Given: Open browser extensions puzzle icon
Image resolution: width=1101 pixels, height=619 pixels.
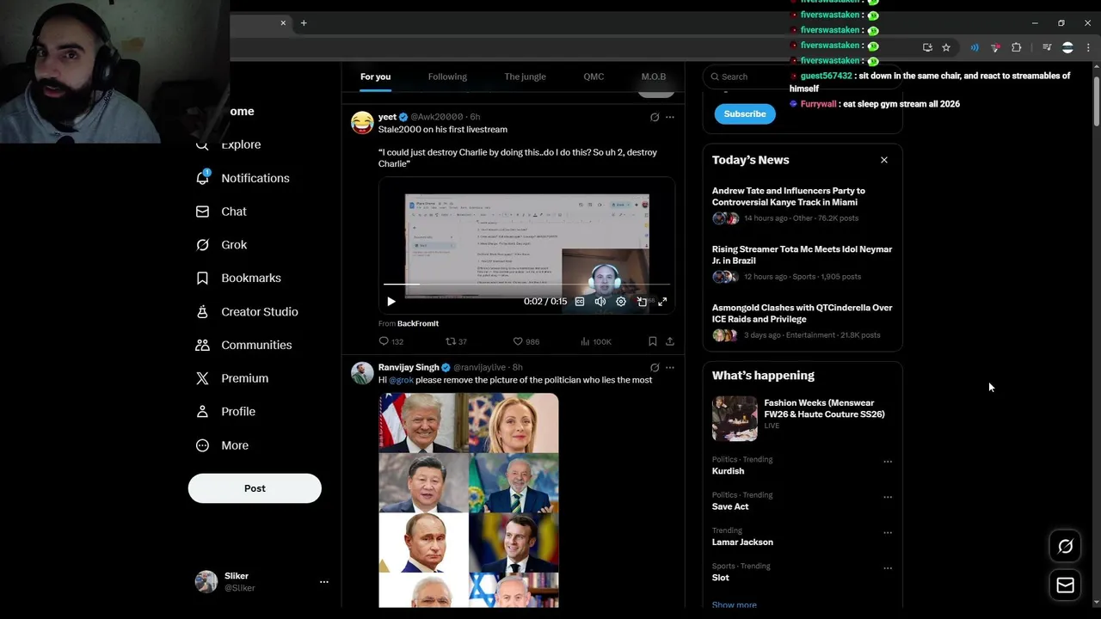Looking at the screenshot, I should coord(1016,47).
